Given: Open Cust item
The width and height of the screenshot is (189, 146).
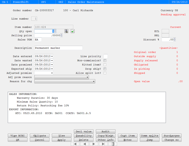Looking at the screenshot, I should pos(128,136).
